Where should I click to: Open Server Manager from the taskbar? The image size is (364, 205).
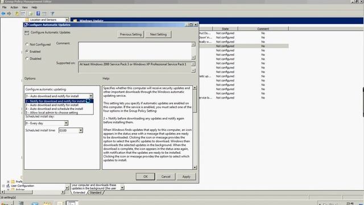click(x=21, y=203)
